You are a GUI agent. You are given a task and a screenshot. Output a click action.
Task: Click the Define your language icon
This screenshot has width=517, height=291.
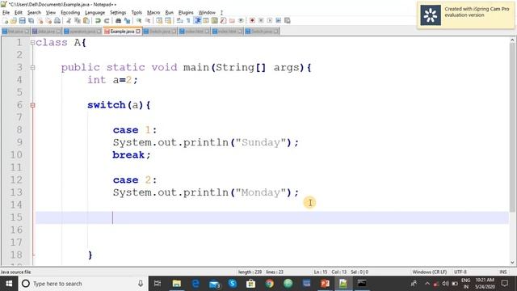coord(206,20)
